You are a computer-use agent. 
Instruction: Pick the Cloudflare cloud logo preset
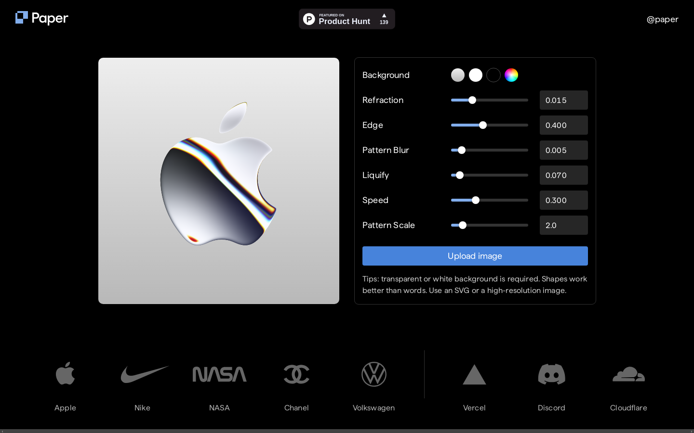[x=628, y=374]
